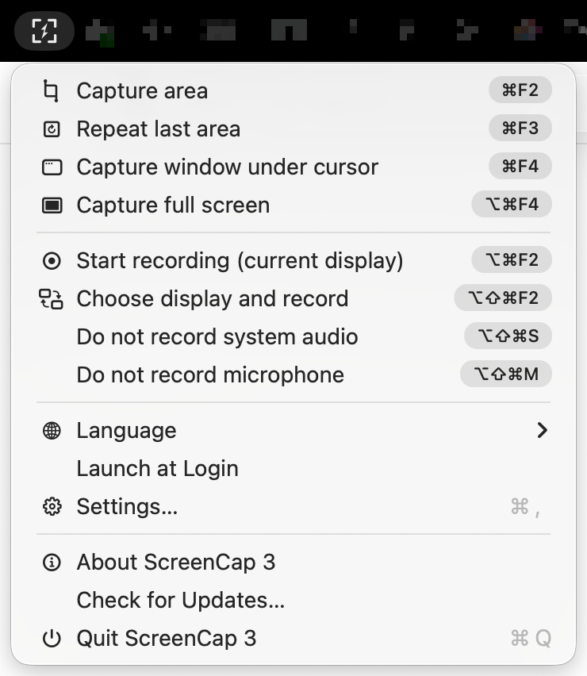Toggle Do not record system audio
The width and height of the screenshot is (587, 676).
[x=293, y=336]
